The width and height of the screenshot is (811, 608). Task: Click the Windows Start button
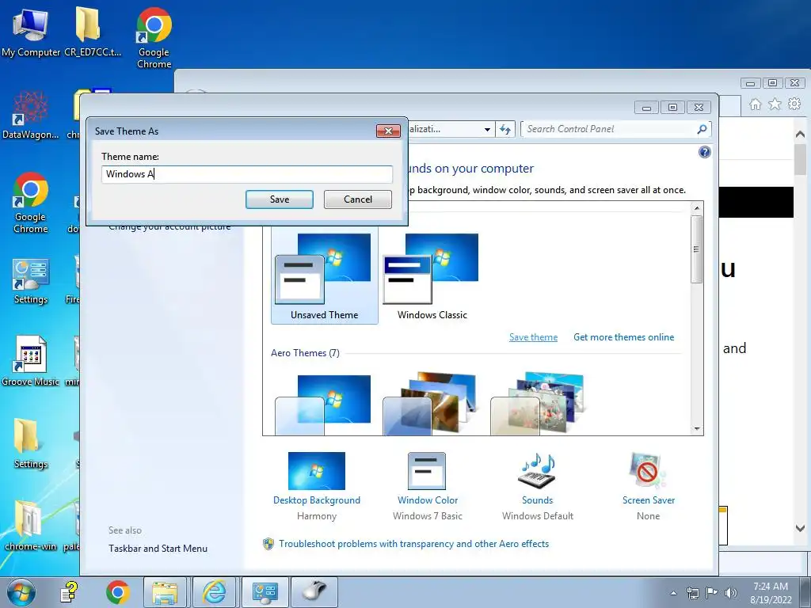[21, 592]
